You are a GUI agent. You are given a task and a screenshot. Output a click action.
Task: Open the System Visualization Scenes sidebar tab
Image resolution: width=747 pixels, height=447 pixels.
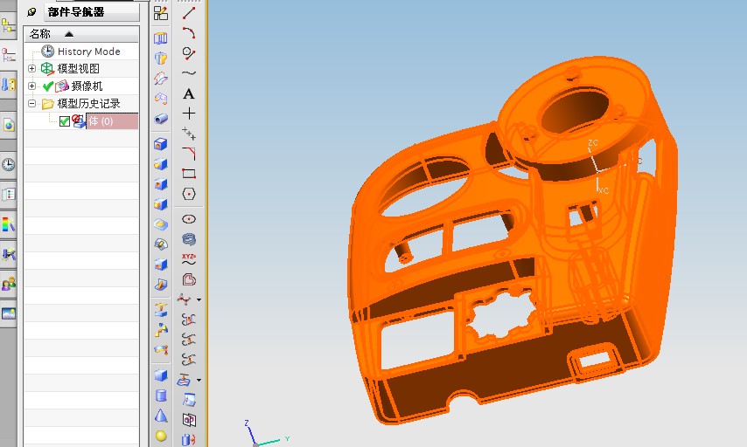pyautogui.click(x=8, y=313)
